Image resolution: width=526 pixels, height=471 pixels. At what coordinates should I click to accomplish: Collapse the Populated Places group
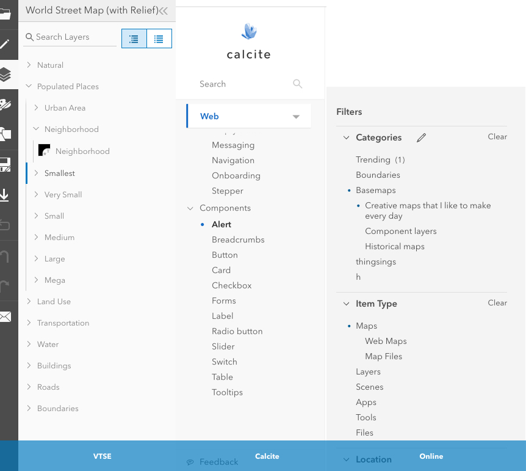(29, 86)
